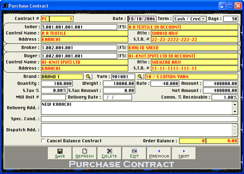Click the Spec. Cond. input field
Image resolution: width=244 pixels, height=174 pixels.
point(140,119)
